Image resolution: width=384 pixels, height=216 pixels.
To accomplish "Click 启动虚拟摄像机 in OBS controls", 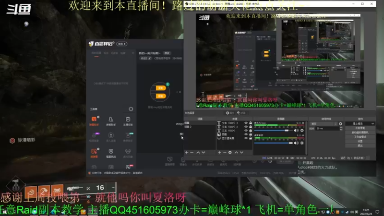I will pyautogui.click(x=360, y=132).
